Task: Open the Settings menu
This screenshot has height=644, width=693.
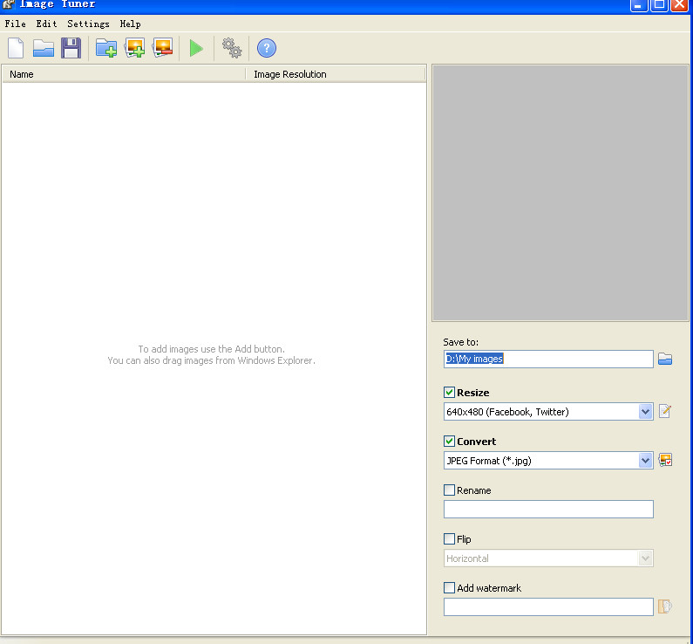Action: tap(88, 24)
